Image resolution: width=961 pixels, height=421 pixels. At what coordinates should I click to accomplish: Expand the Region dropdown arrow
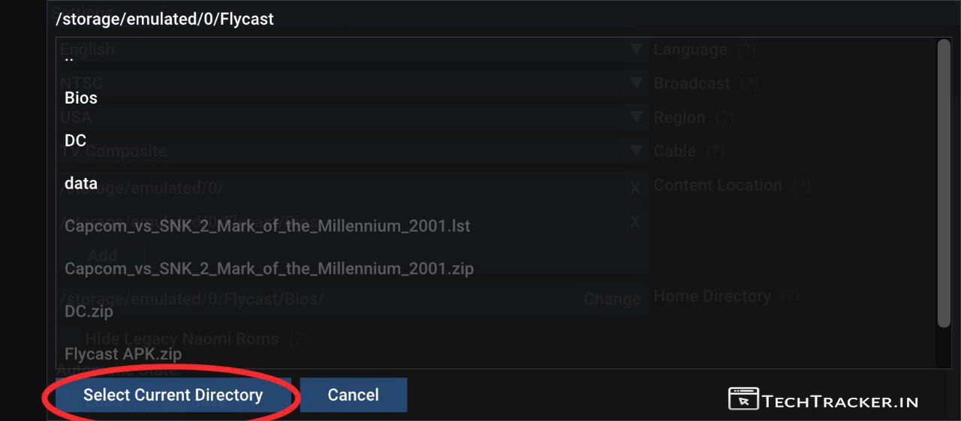coord(637,117)
